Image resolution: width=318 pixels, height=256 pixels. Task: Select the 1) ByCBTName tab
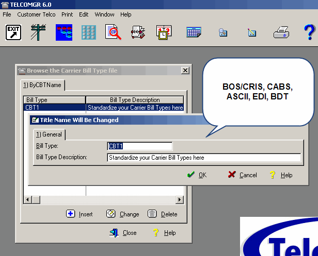42,85
